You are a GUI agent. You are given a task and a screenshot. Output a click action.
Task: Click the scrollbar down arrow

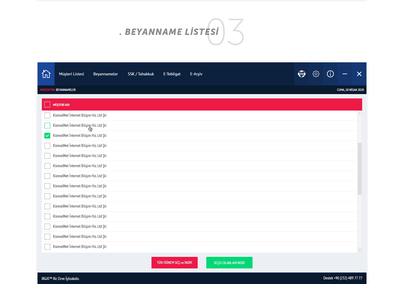click(360, 250)
